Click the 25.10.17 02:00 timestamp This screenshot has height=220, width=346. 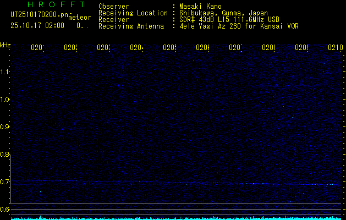(37, 25)
